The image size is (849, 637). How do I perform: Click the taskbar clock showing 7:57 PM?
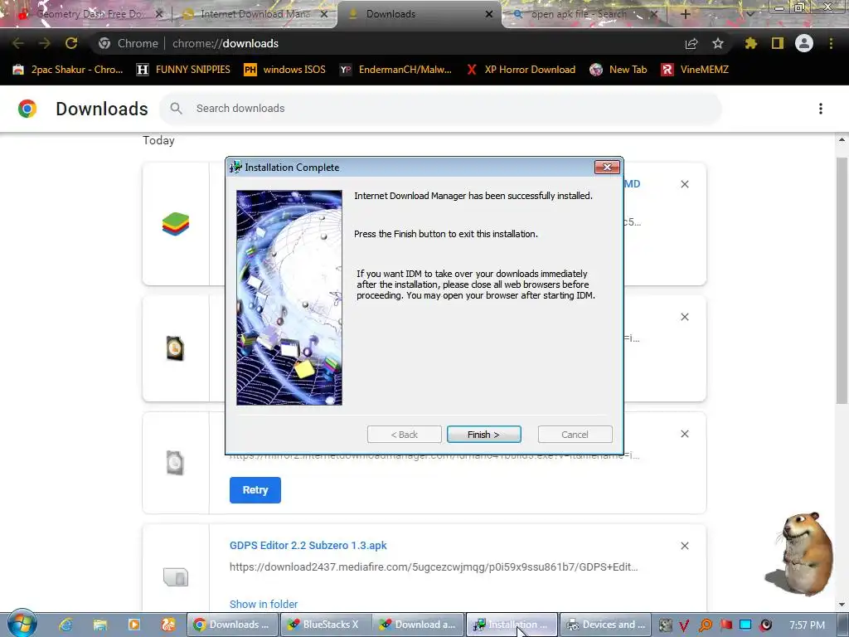[807, 625]
